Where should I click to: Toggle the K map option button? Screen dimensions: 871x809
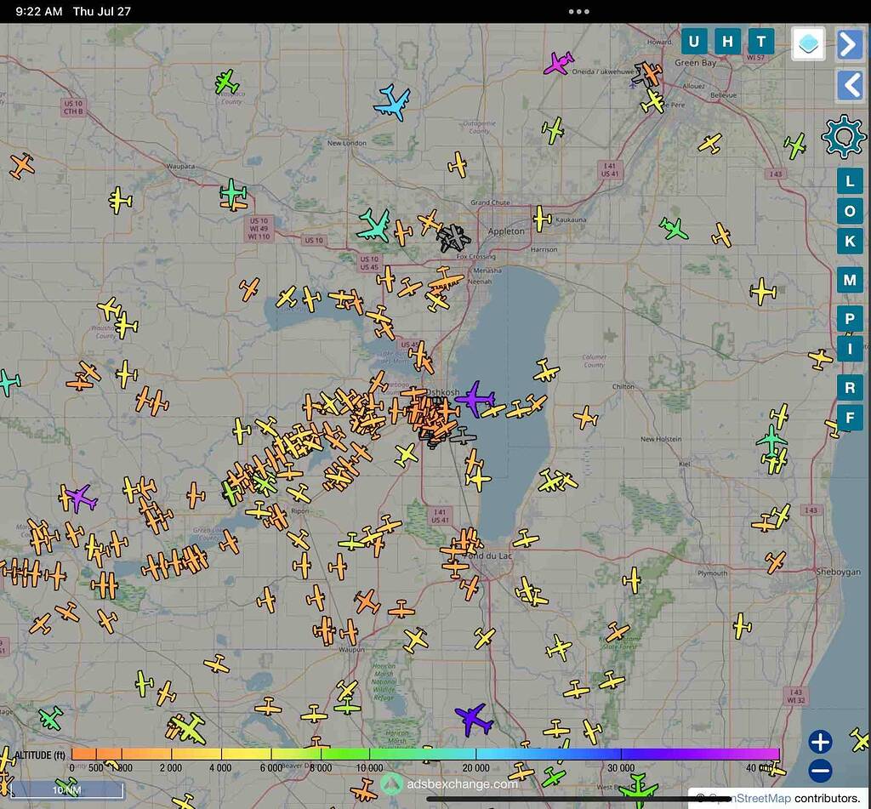coord(849,241)
